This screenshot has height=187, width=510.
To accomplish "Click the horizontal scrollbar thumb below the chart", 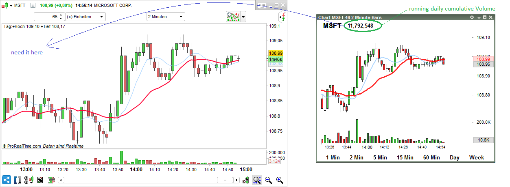I will (224, 180).
